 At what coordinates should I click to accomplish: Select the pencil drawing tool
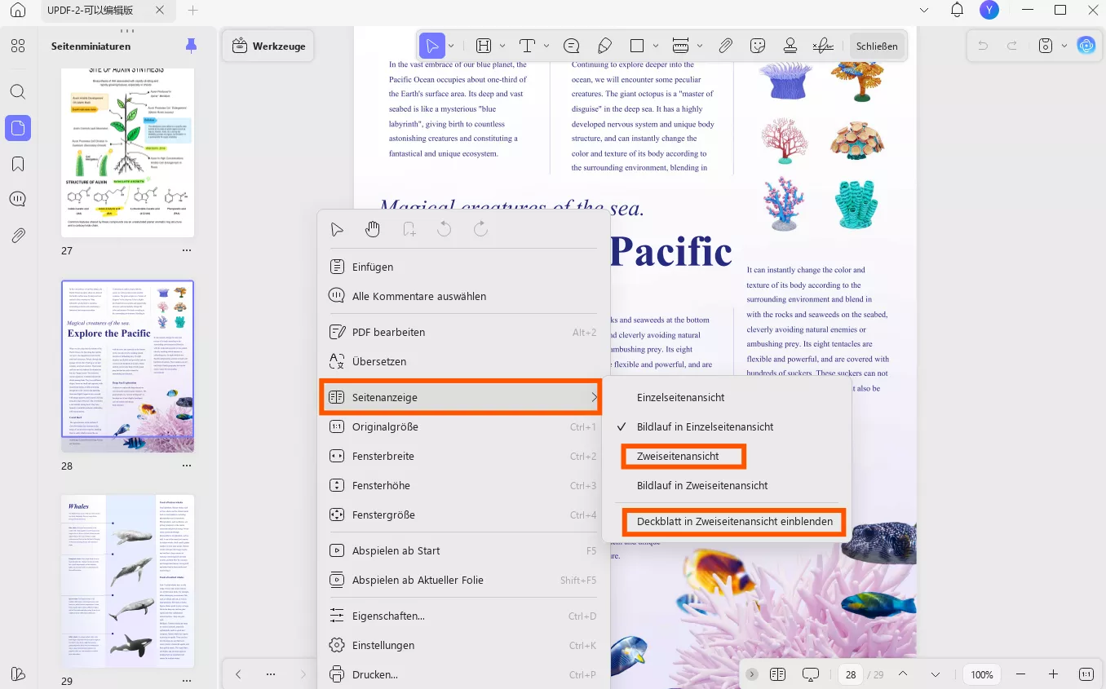pyautogui.click(x=604, y=46)
